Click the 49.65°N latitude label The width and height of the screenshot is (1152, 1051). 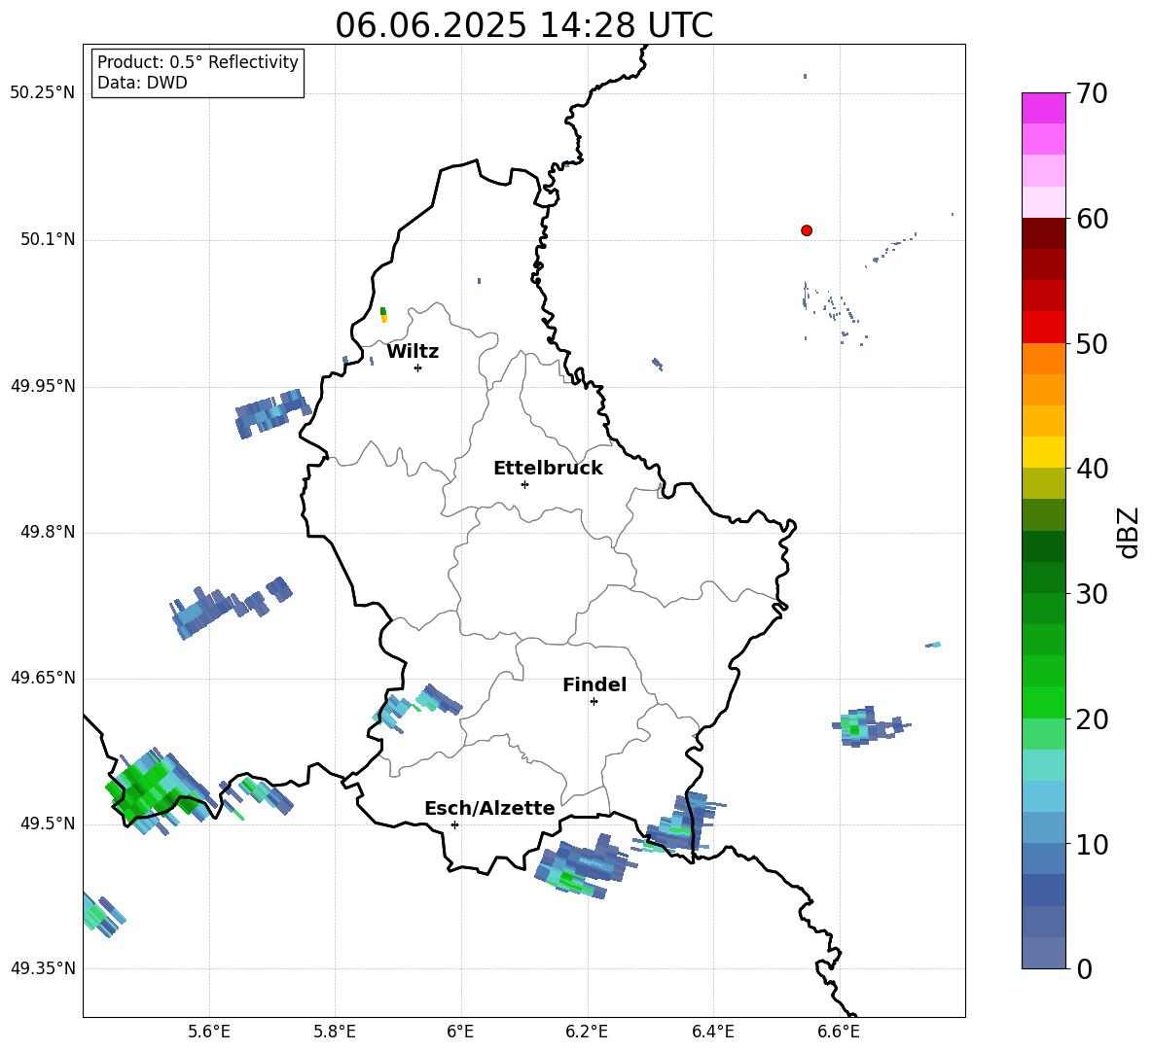click(43, 678)
